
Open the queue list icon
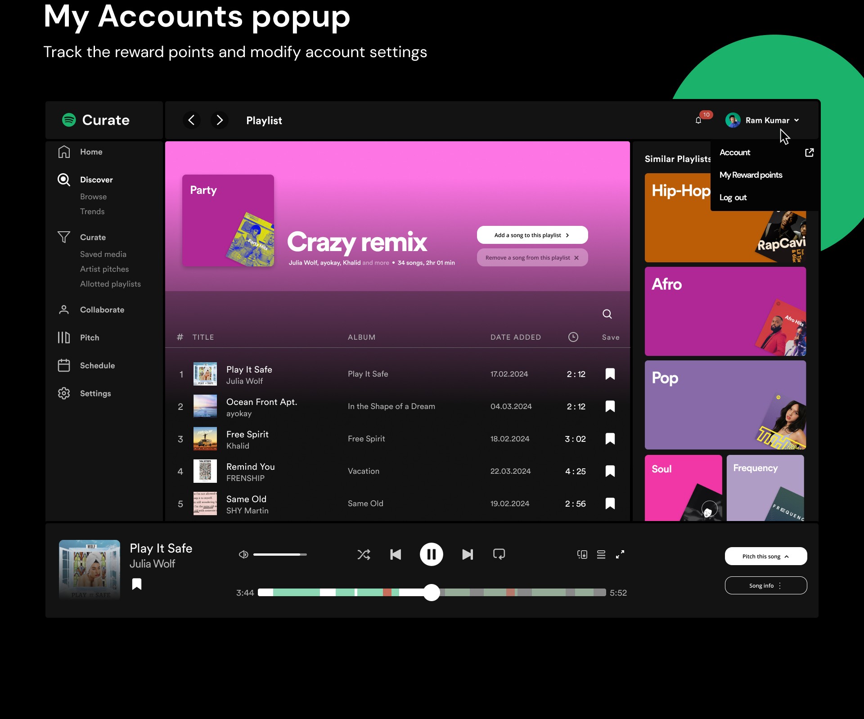(x=601, y=554)
